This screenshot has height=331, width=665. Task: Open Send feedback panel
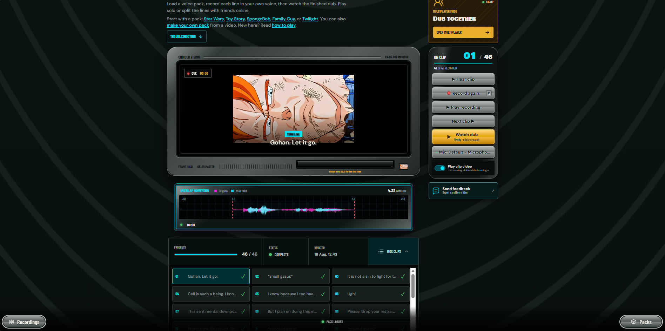click(463, 191)
